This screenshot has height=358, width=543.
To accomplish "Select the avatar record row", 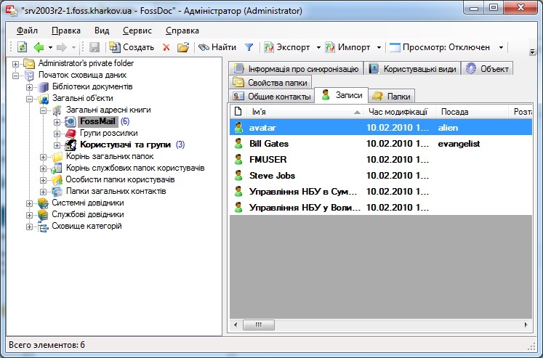I will (381, 127).
